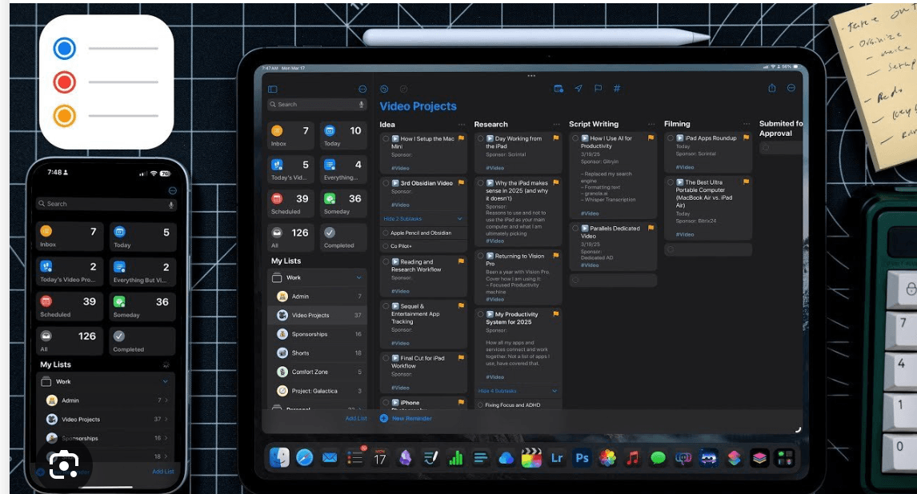Open Mail from the dock
Image resolution: width=917 pixels, height=494 pixels.
point(329,458)
